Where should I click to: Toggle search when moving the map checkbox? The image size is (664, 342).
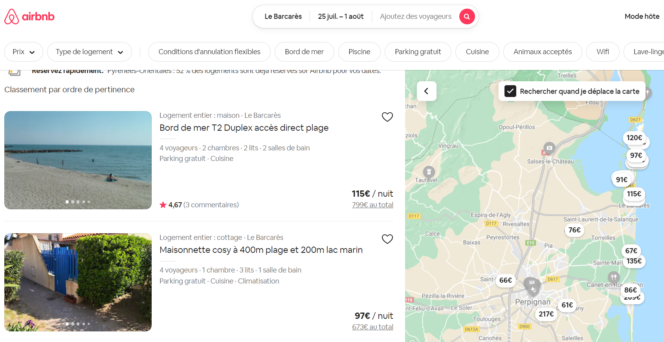tap(510, 91)
